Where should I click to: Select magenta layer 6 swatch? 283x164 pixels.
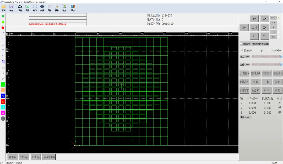[3, 113]
